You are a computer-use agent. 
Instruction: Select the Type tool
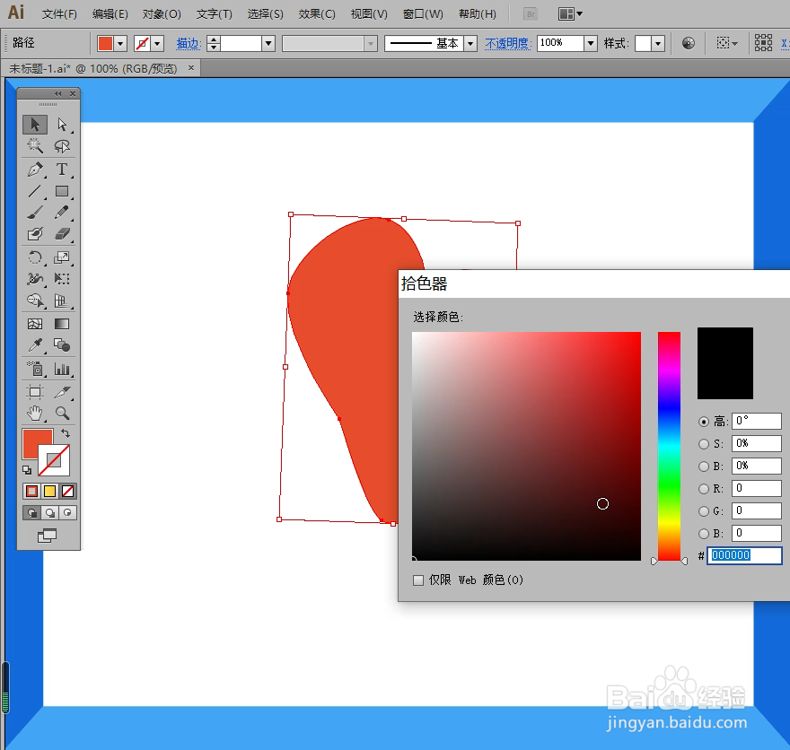click(62, 170)
